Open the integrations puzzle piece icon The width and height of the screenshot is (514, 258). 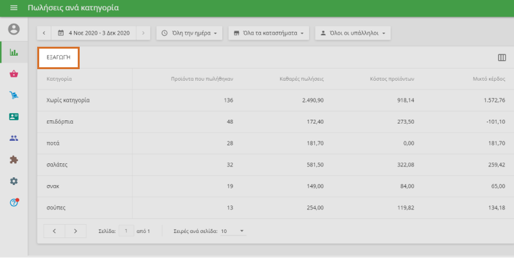[13, 159]
